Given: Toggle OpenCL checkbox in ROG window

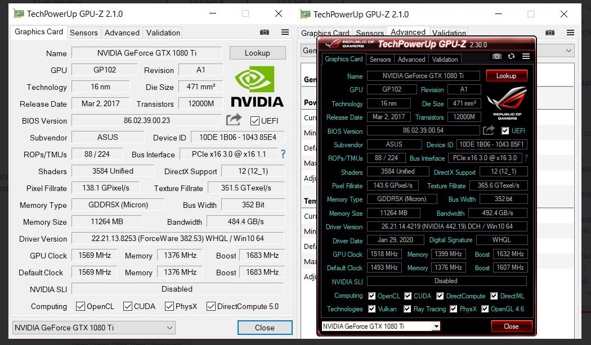Looking at the screenshot, I should (x=371, y=296).
